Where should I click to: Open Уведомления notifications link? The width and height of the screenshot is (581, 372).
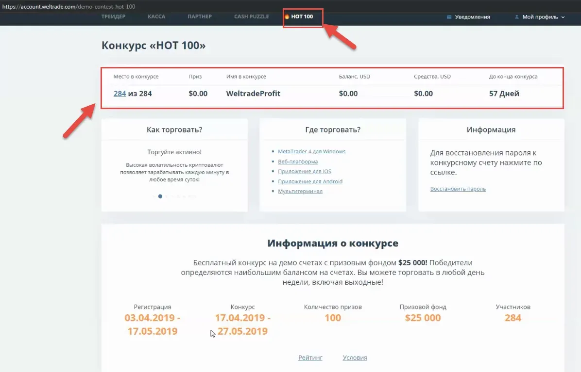point(473,17)
